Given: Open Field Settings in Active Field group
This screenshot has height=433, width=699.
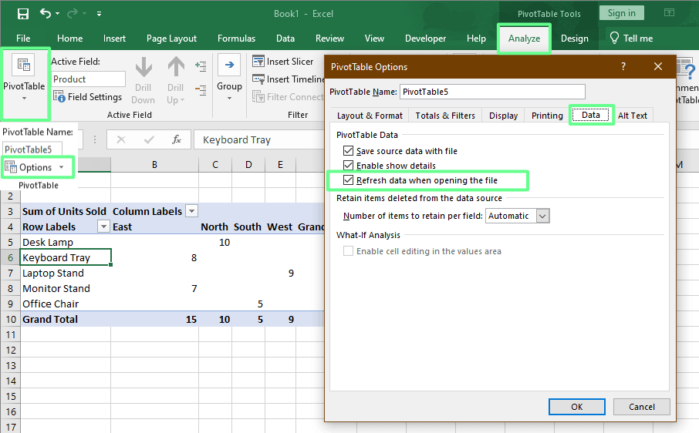Looking at the screenshot, I should tap(87, 97).
